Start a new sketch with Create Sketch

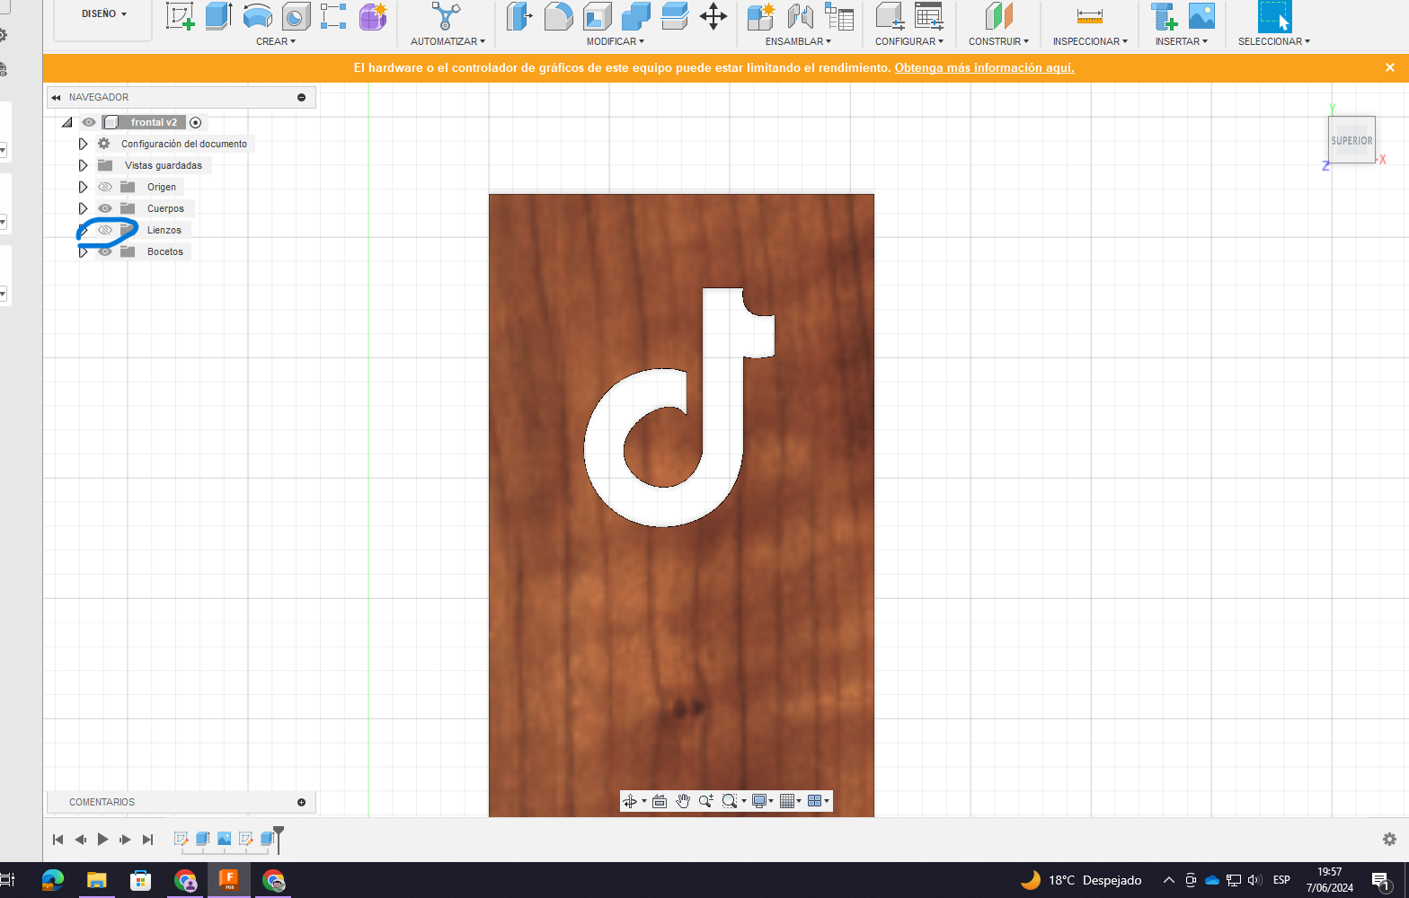pos(180,16)
